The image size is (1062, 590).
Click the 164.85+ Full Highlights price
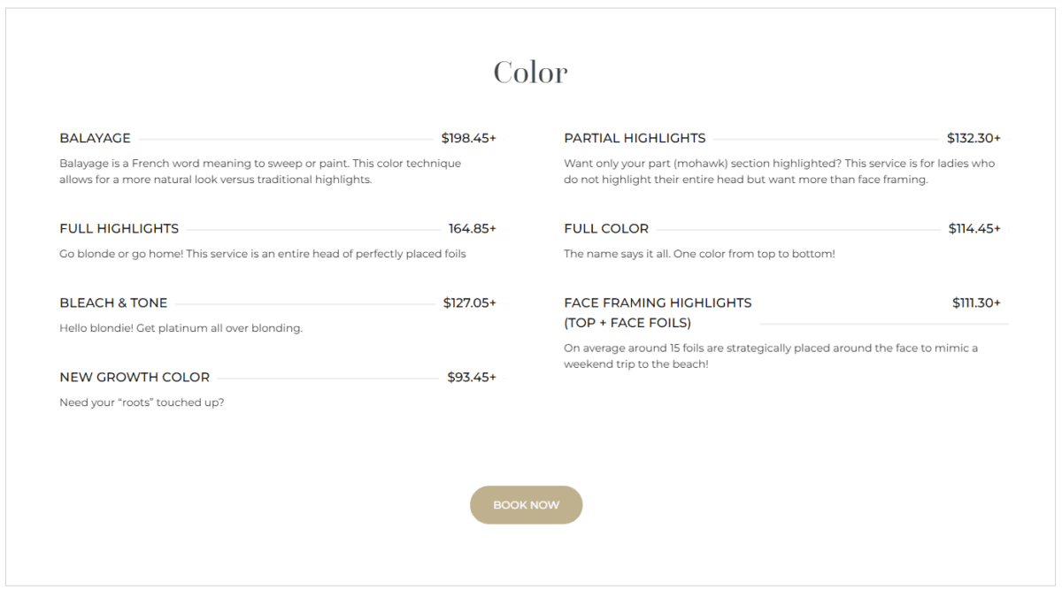[472, 228]
